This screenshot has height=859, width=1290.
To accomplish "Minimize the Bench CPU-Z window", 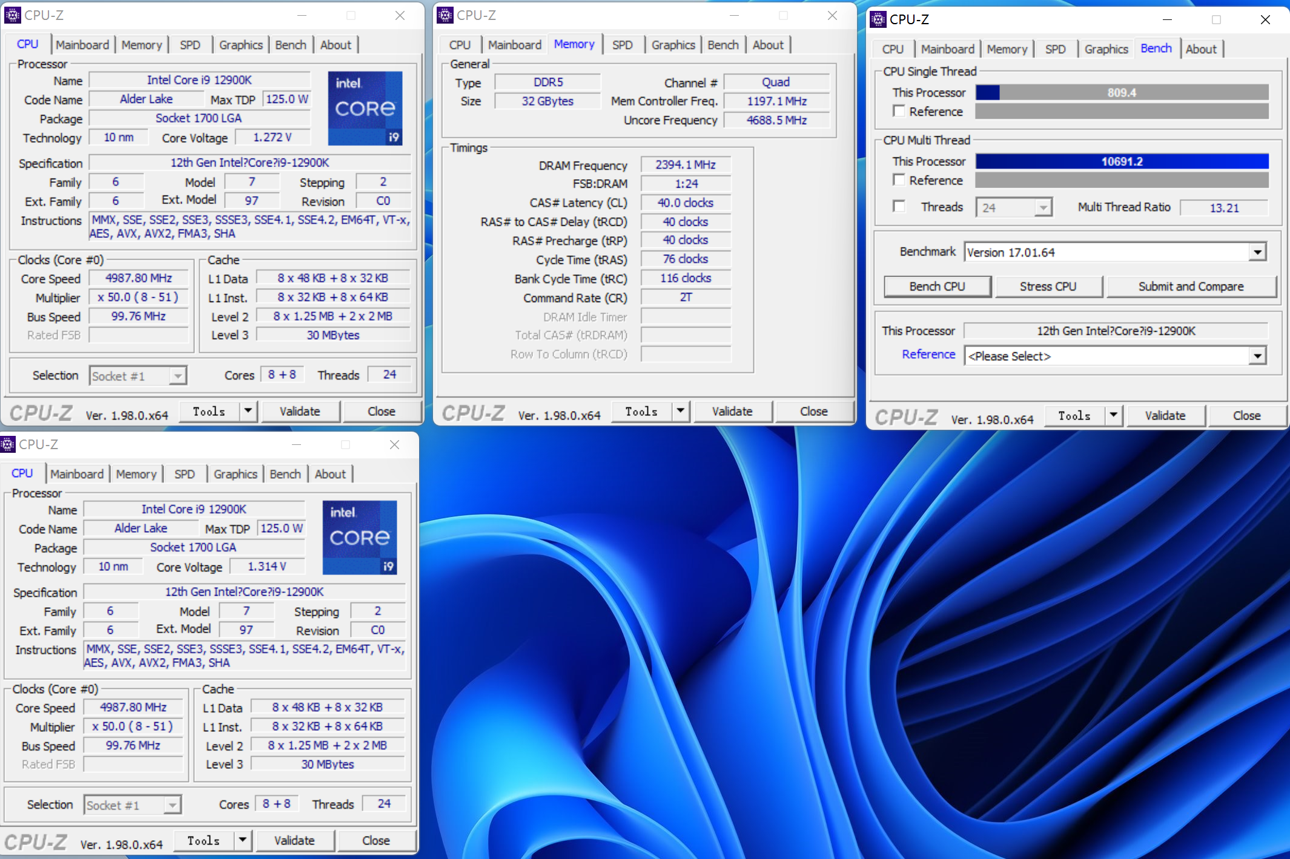I will pyautogui.click(x=1167, y=19).
